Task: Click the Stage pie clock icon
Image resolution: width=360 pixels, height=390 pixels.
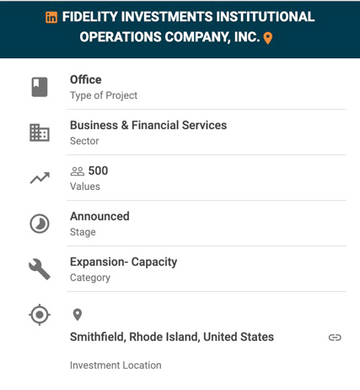Action: click(x=40, y=224)
